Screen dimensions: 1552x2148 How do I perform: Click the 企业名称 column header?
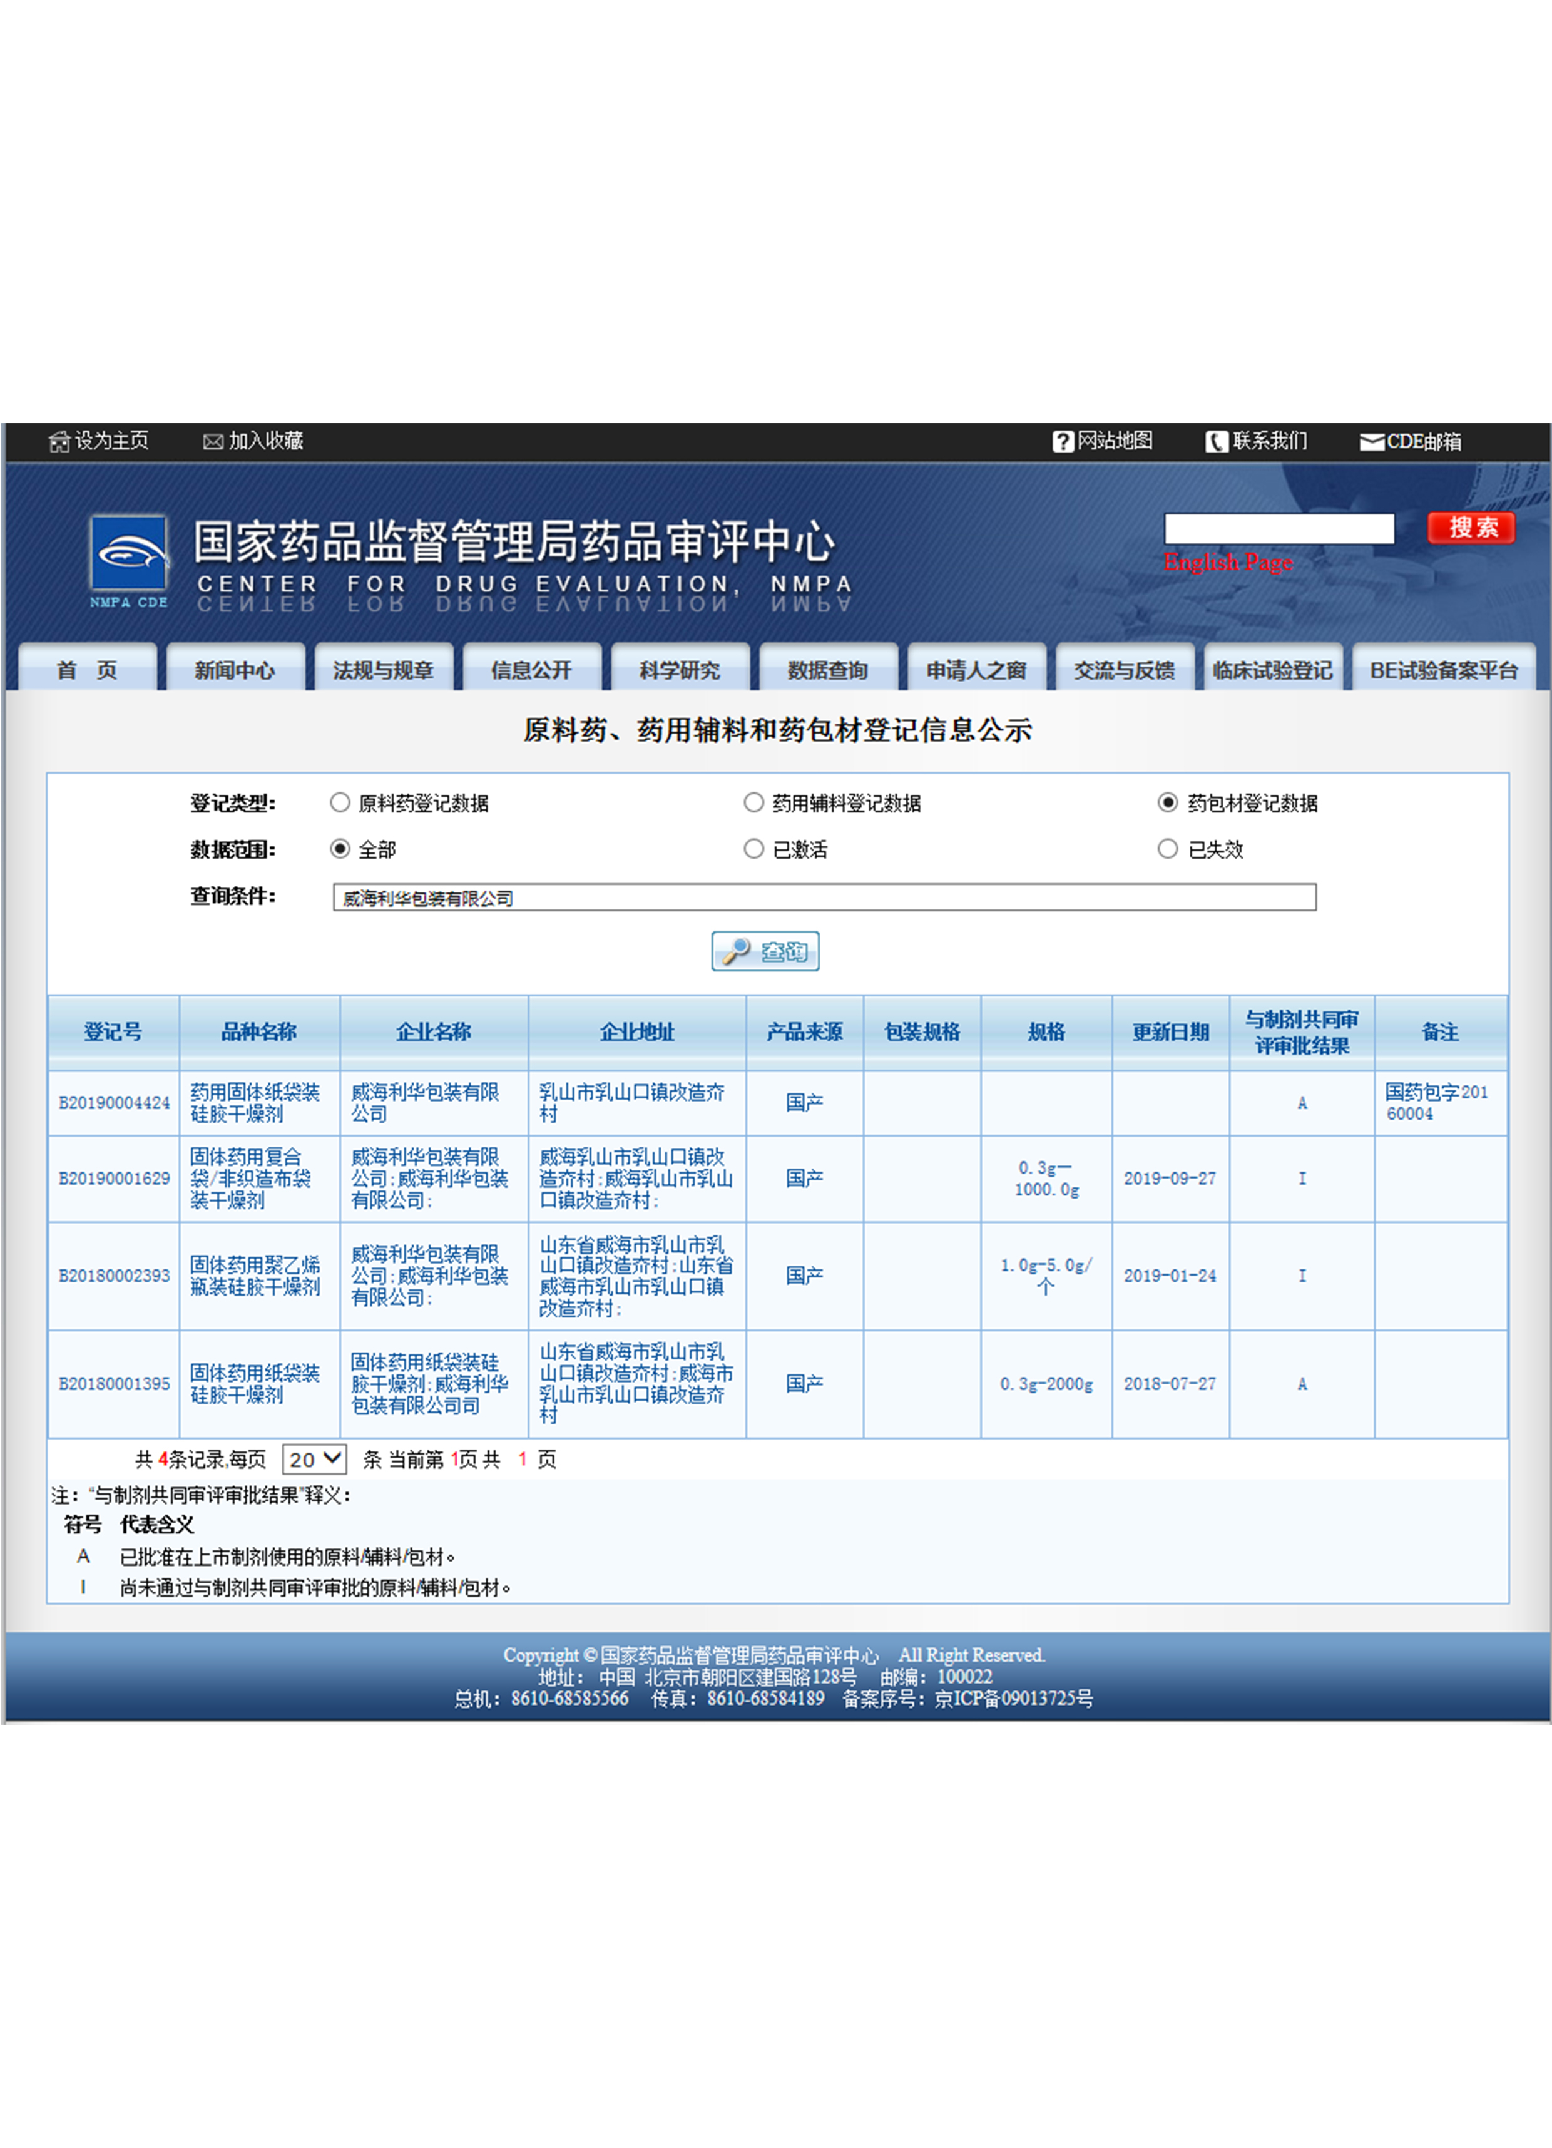click(x=434, y=1032)
